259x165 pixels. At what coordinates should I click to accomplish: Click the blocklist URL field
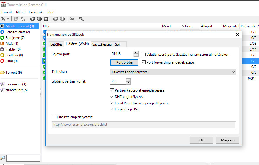click(144, 125)
